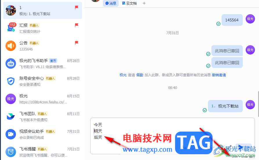Click the 极光 sender avatar beside 极光下载站 message
259x160 pixels.
(x=250, y=105)
